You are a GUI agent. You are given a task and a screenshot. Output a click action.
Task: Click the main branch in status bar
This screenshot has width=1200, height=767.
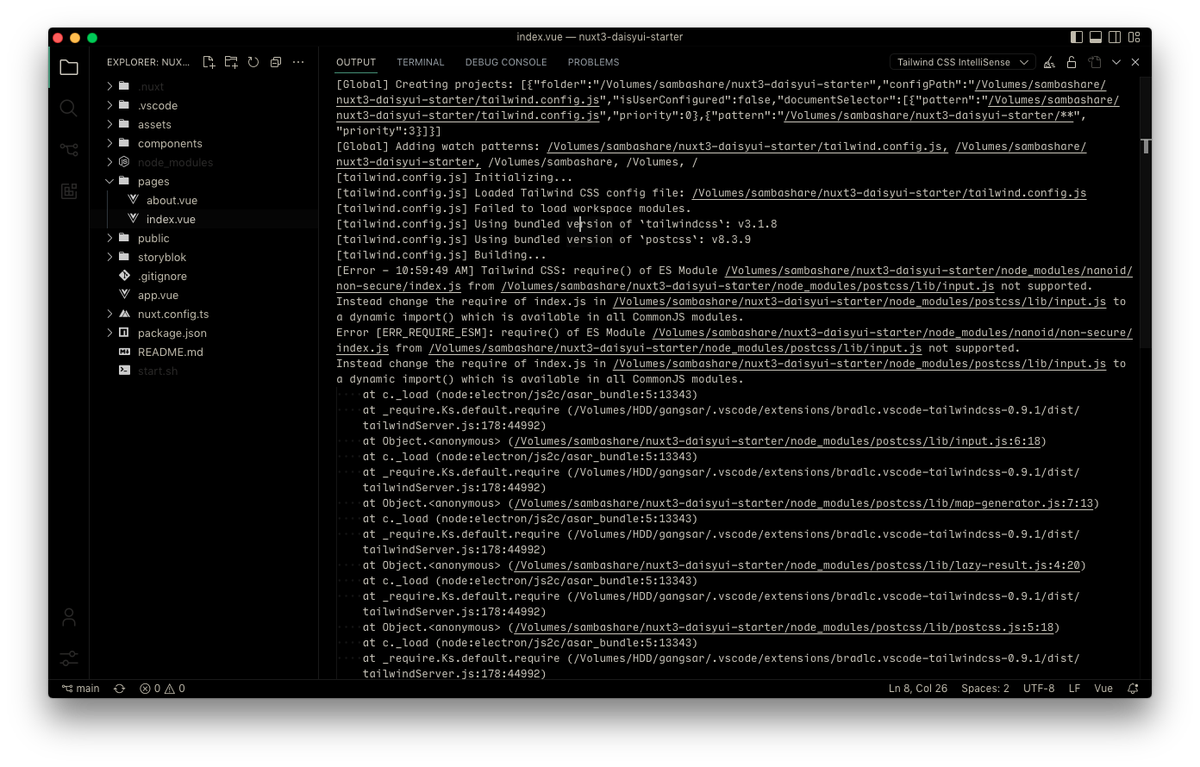tap(80, 689)
